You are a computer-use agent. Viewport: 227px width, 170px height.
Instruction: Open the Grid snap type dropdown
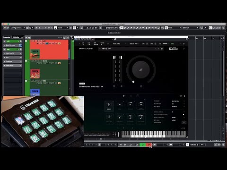(174, 28)
